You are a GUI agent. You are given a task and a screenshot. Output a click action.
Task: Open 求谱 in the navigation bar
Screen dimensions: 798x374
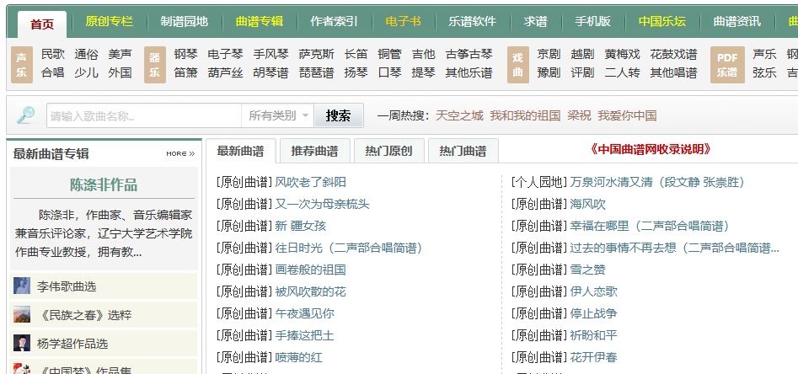tap(535, 21)
